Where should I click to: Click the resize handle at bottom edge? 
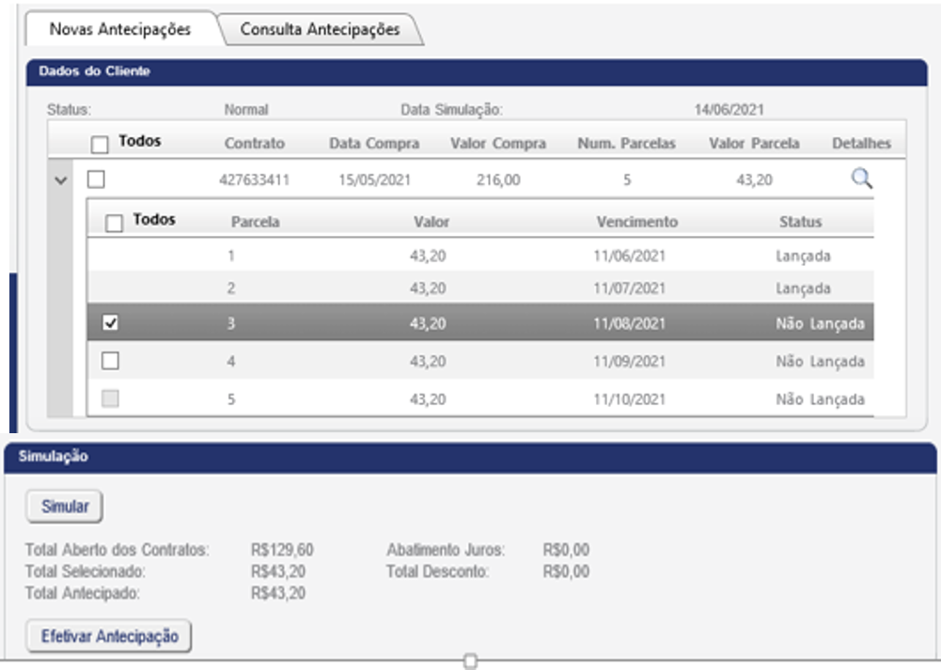[x=471, y=662]
